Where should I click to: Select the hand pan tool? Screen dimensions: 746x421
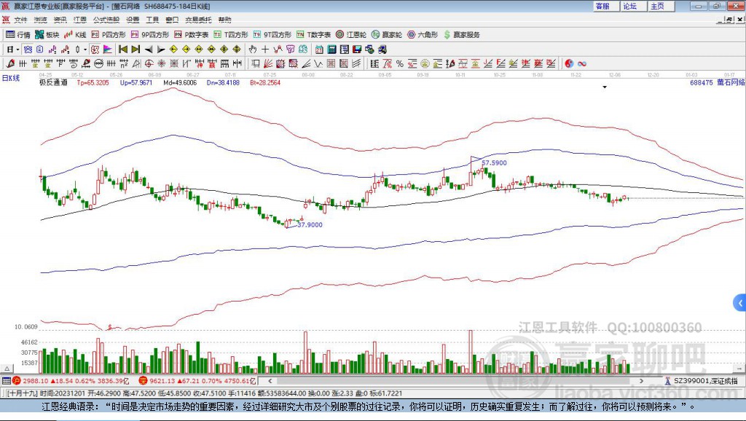pos(252,50)
